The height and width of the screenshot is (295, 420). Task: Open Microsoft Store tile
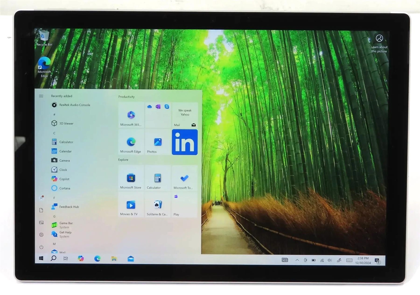(131, 178)
